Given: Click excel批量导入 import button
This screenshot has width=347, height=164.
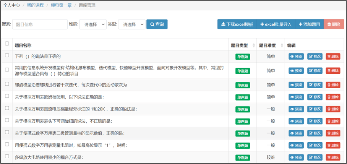Looking at the screenshot, I should point(276,24).
